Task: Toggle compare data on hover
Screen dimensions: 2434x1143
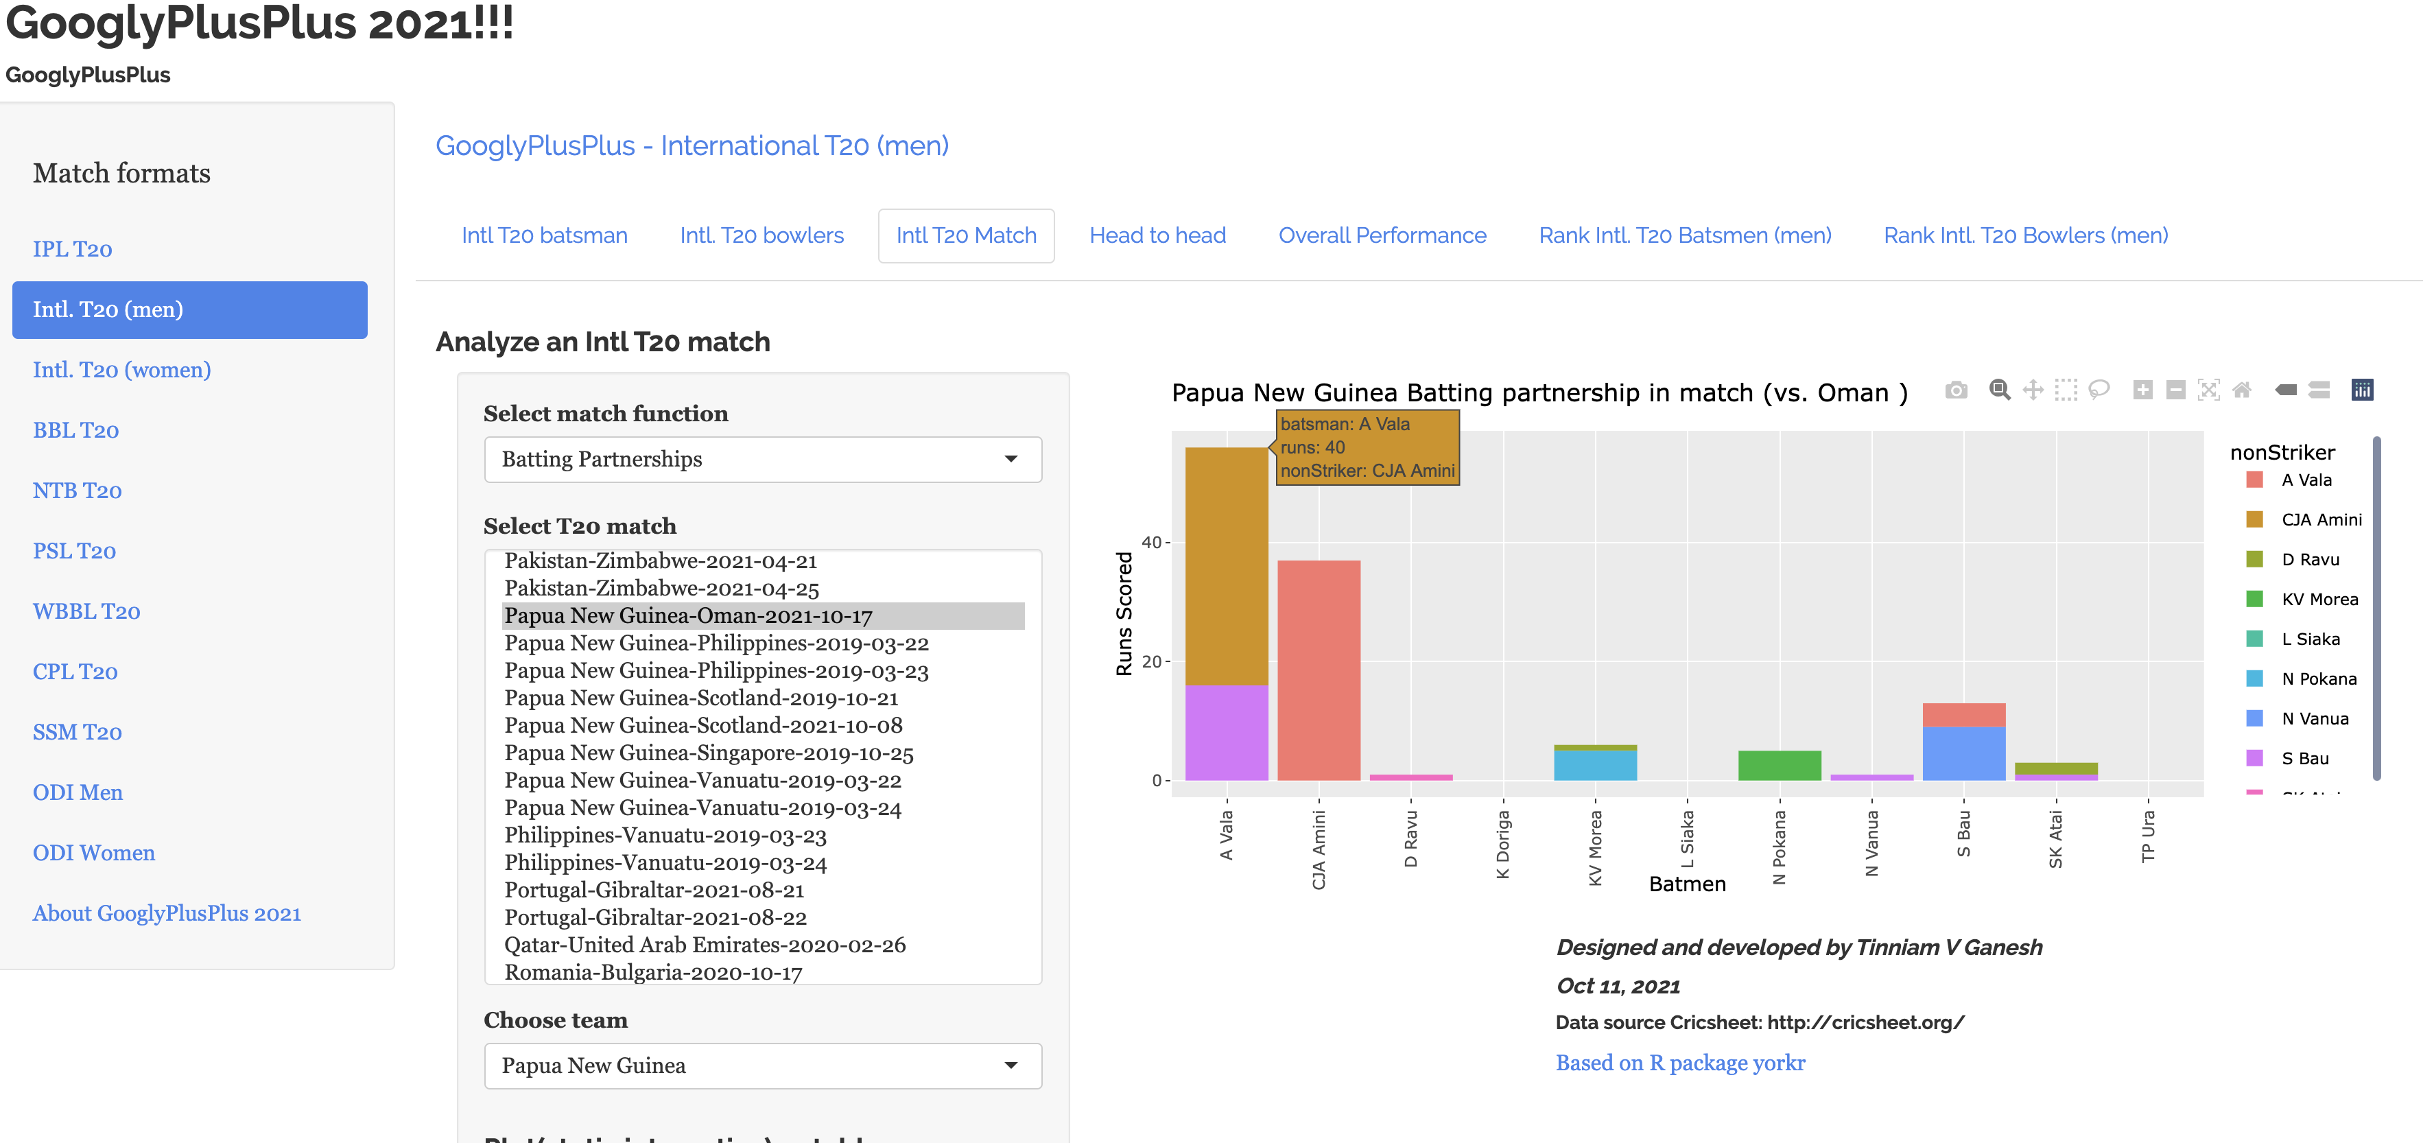Action: click(2319, 390)
